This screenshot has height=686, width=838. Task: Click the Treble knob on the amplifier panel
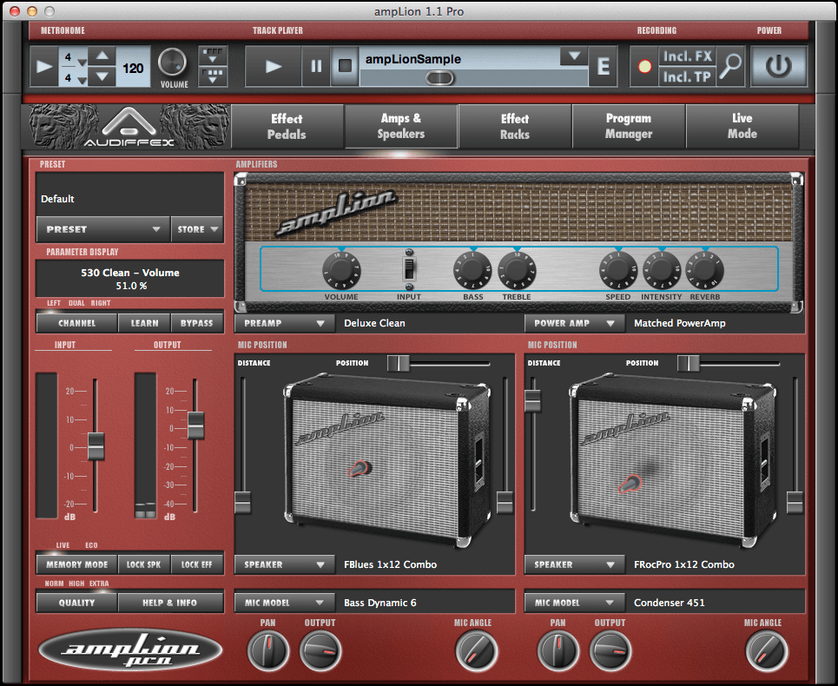(x=516, y=272)
